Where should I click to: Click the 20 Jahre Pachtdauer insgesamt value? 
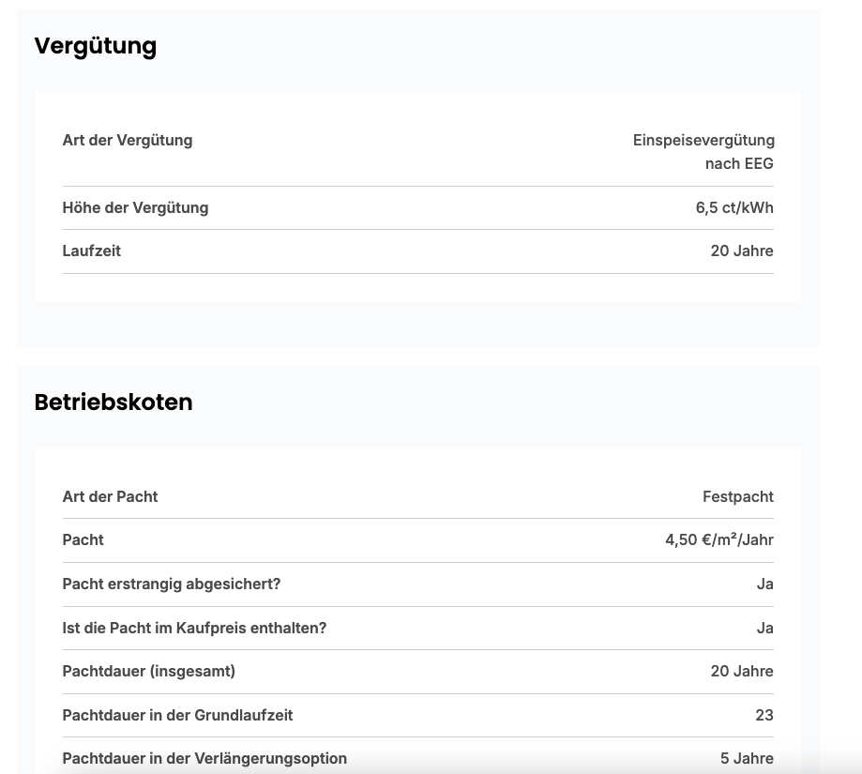tap(742, 671)
